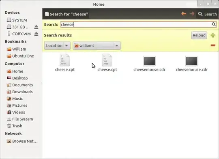Remove the Location criterion with the red minus
Viewport: 219px width, 159px height.
[x=213, y=45]
